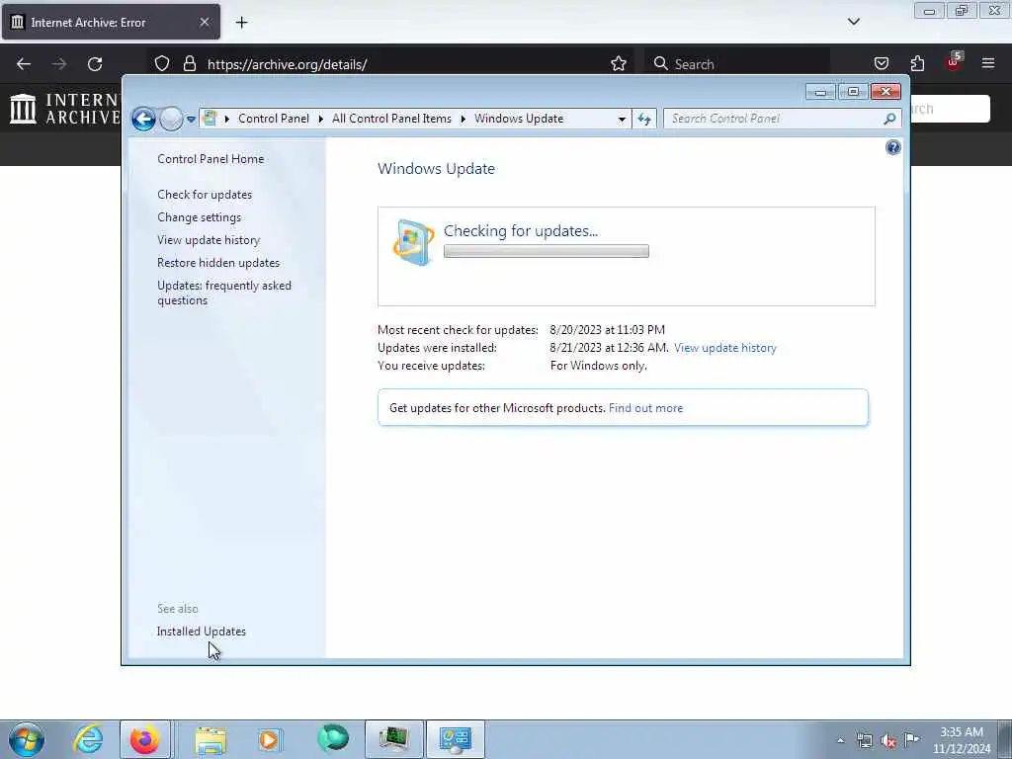Open Windows Explorer folder on taskbar
1012x759 pixels.
pos(211,740)
